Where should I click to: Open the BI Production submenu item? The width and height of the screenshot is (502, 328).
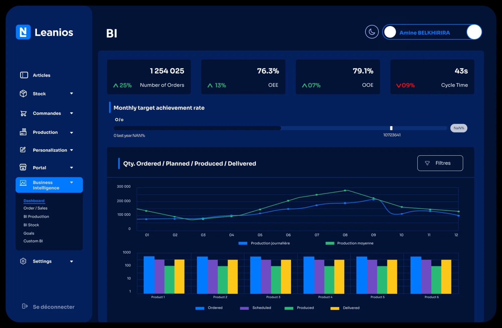(36, 216)
